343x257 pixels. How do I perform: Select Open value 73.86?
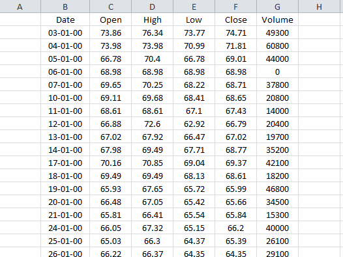[x=110, y=33]
